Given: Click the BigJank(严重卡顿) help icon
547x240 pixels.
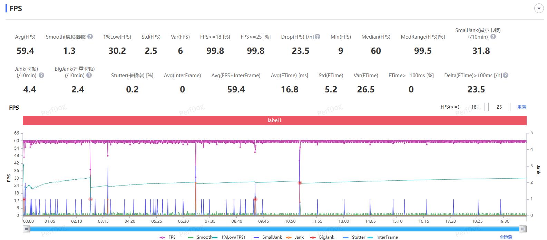Looking at the screenshot, I should point(89,75).
